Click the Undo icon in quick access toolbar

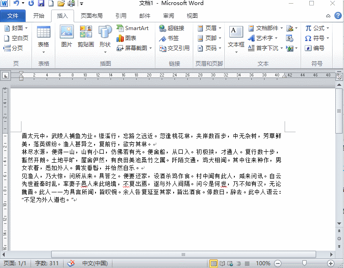pos(16,3)
